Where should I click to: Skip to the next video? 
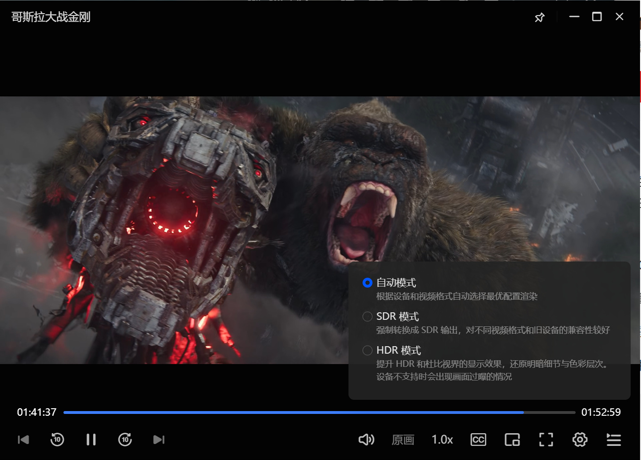(x=159, y=440)
